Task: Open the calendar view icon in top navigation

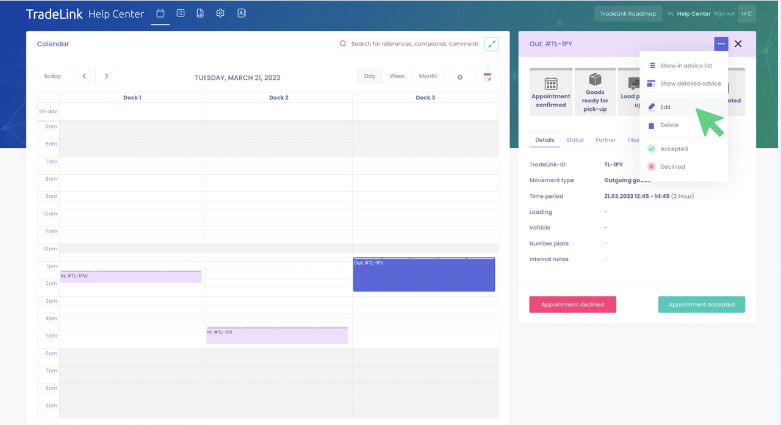Action: (160, 13)
